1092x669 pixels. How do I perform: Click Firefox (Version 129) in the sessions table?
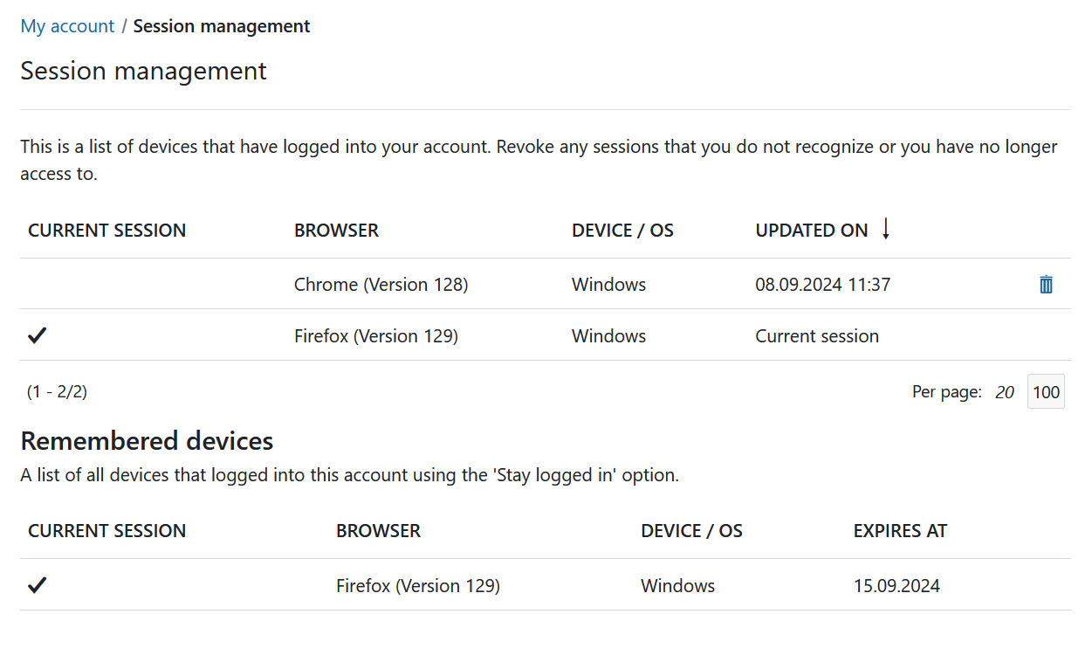[x=375, y=336]
